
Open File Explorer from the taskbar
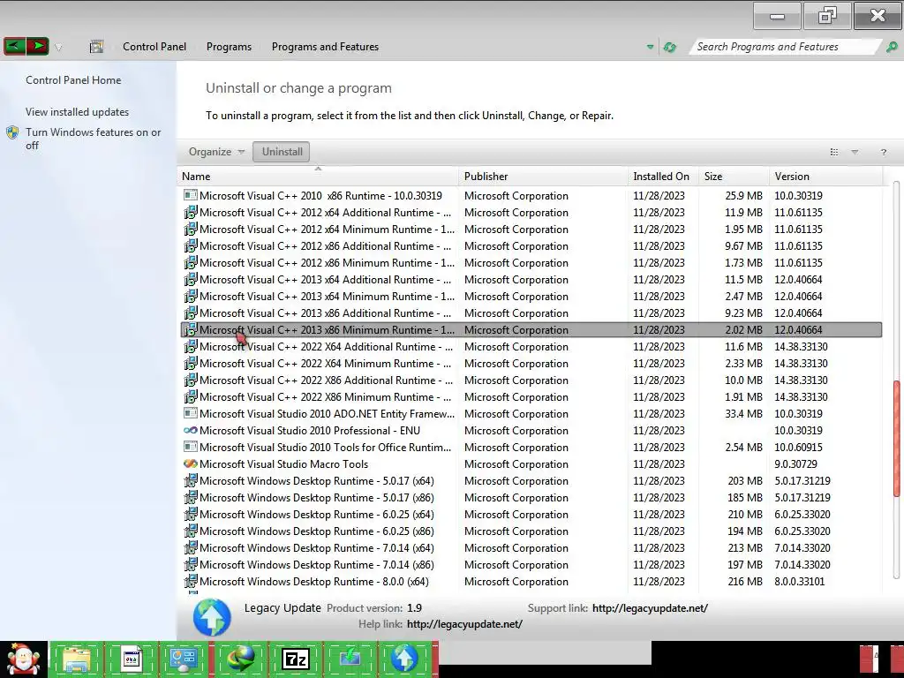[x=77, y=659]
